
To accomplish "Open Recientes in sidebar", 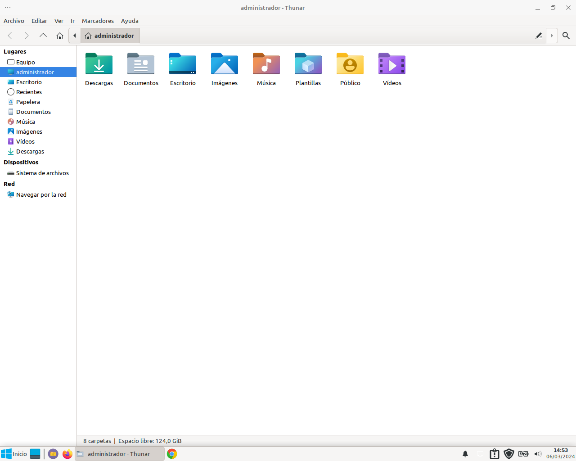I will tap(38, 92).
